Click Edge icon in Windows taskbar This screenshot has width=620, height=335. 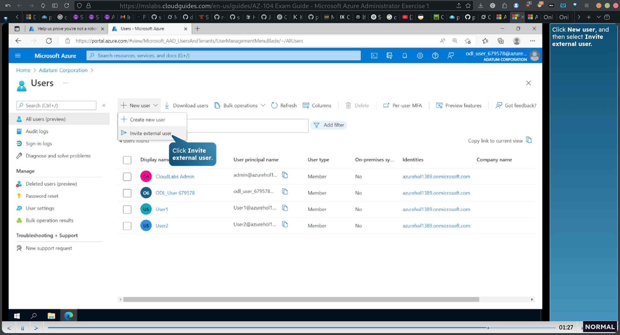[x=69, y=316]
